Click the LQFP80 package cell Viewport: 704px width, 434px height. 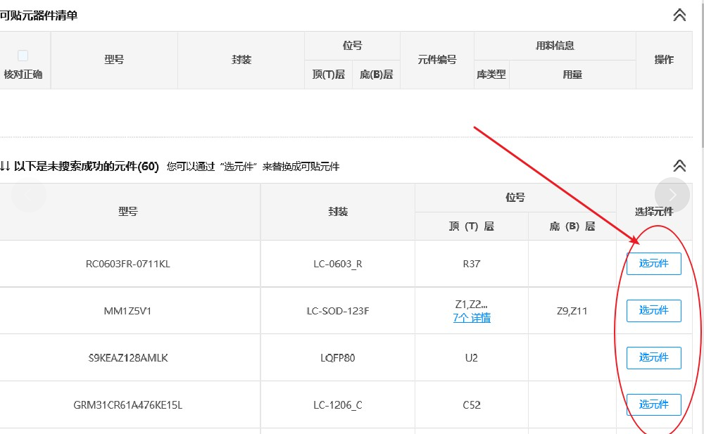pyautogui.click(x=338, y=358)
